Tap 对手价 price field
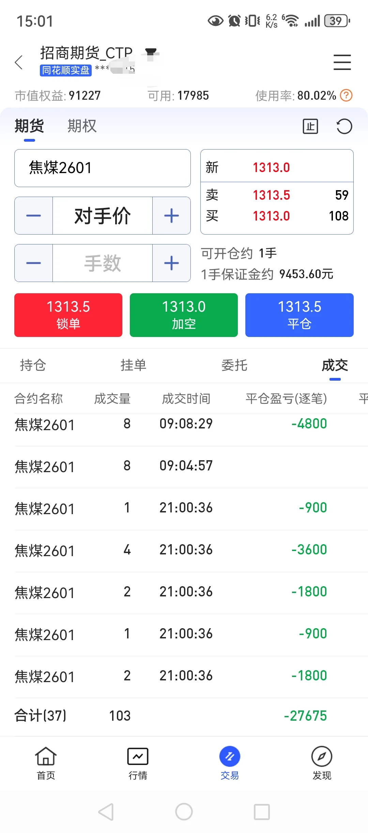This screenshot has height=833, width=368. [x=103, y=215]
